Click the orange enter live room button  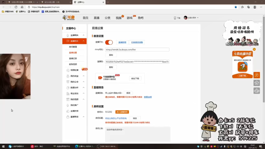pos(122,112)
